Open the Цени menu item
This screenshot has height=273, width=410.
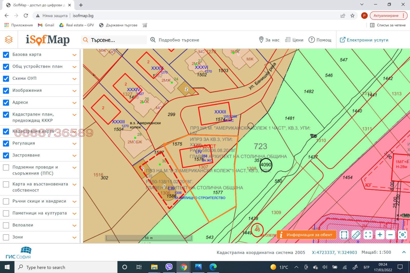click(294, 40)
